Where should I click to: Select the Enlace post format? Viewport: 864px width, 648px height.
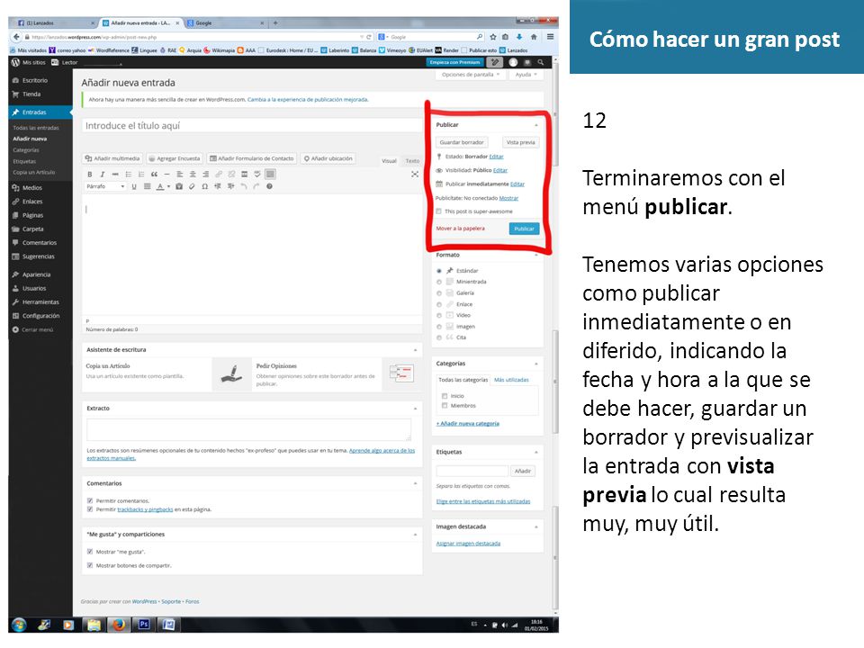click(x=439, y=304)
